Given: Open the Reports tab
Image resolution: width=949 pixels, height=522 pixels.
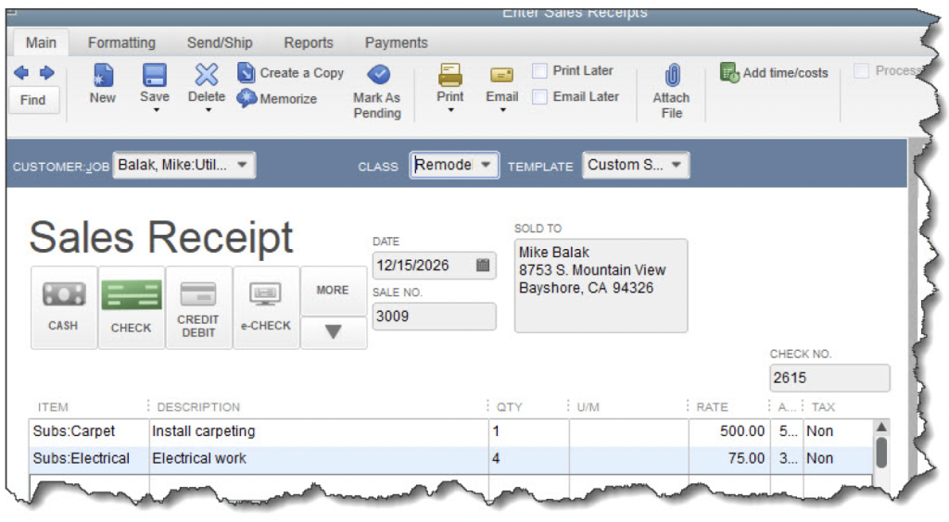Looking at the screenshot, I should [309, 43].
